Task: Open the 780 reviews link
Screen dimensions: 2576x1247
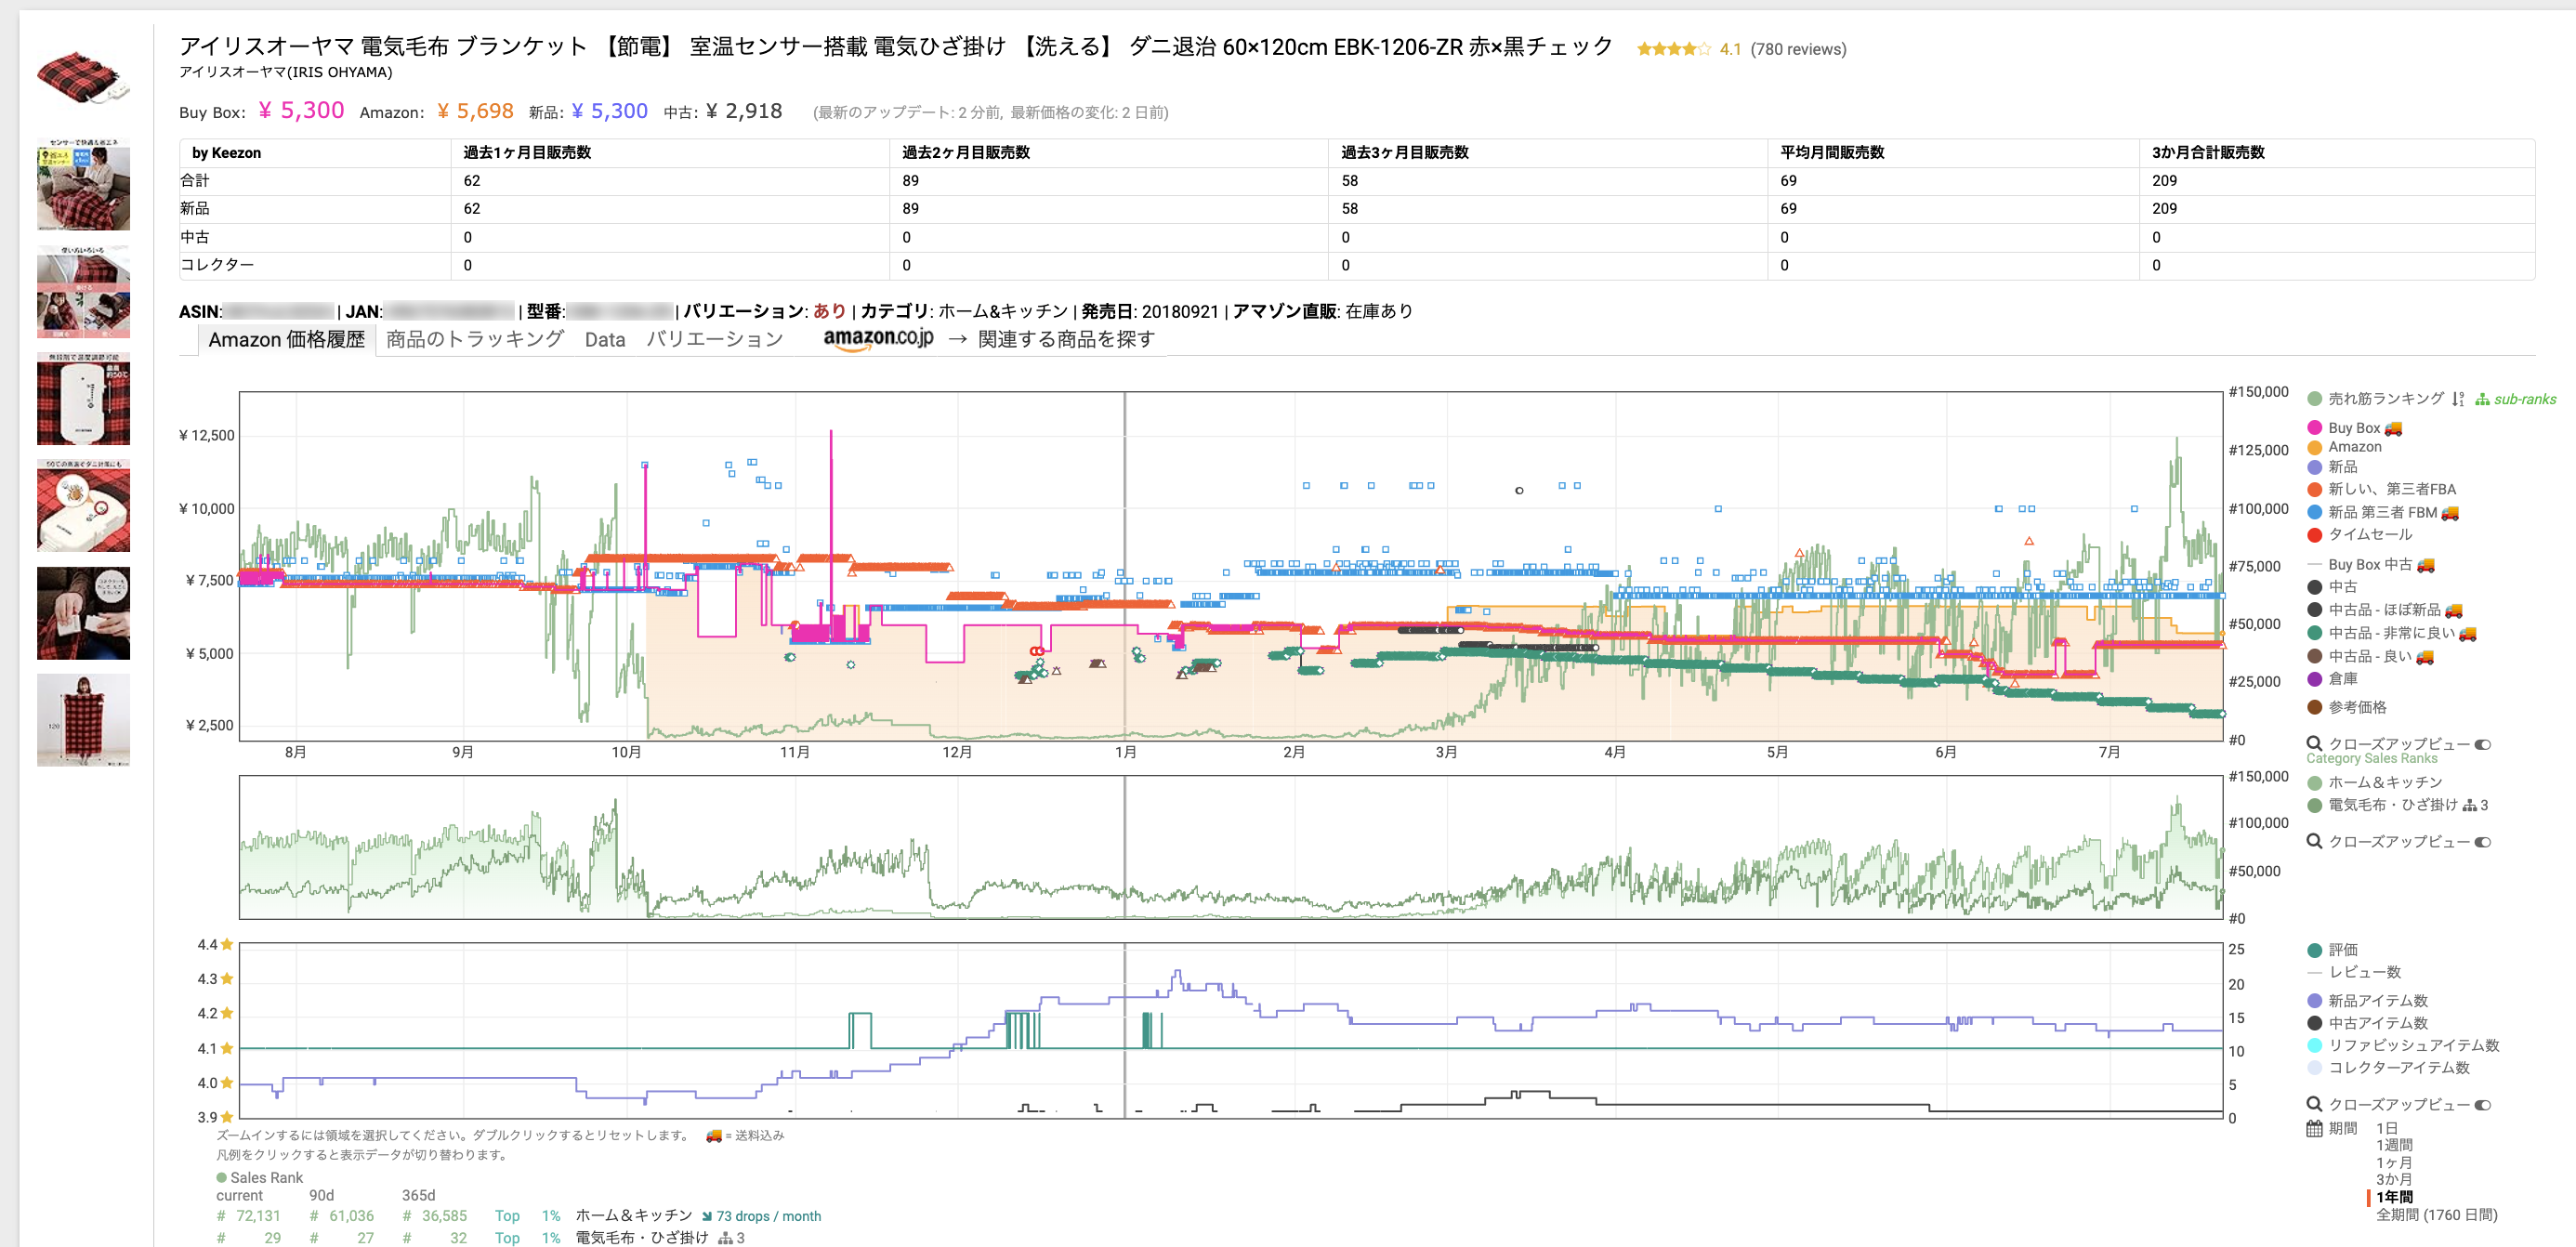Action: (1797, 49)
